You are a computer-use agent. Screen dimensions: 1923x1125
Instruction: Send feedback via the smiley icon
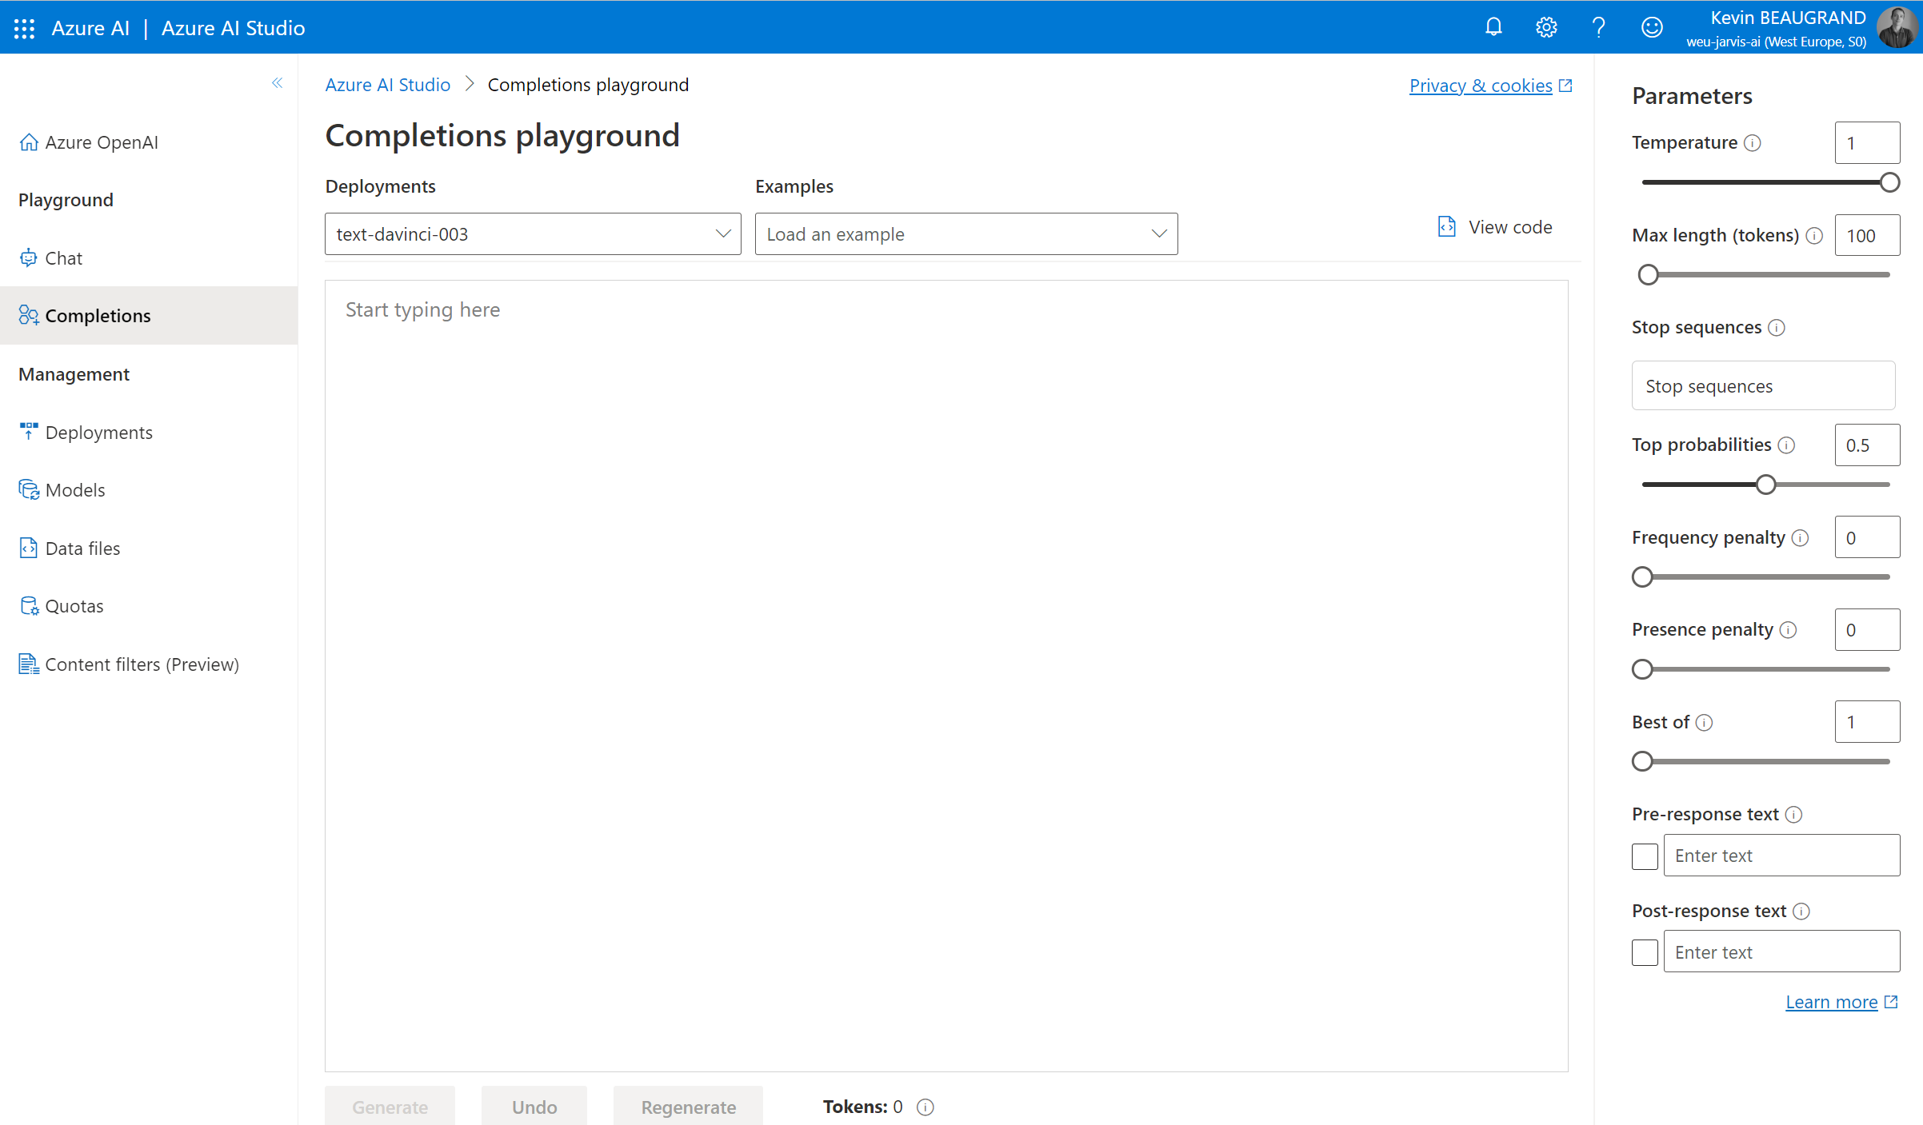[1652, 26]
